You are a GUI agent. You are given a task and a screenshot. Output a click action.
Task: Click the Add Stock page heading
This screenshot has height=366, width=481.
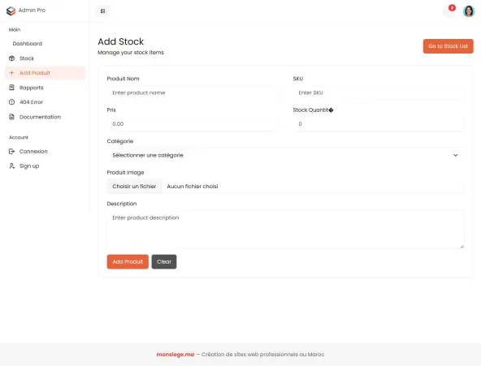120,41
